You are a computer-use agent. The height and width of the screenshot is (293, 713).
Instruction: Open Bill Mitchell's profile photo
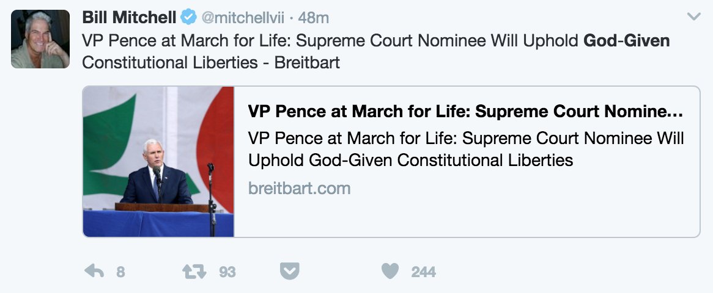(x=40, y=39)
